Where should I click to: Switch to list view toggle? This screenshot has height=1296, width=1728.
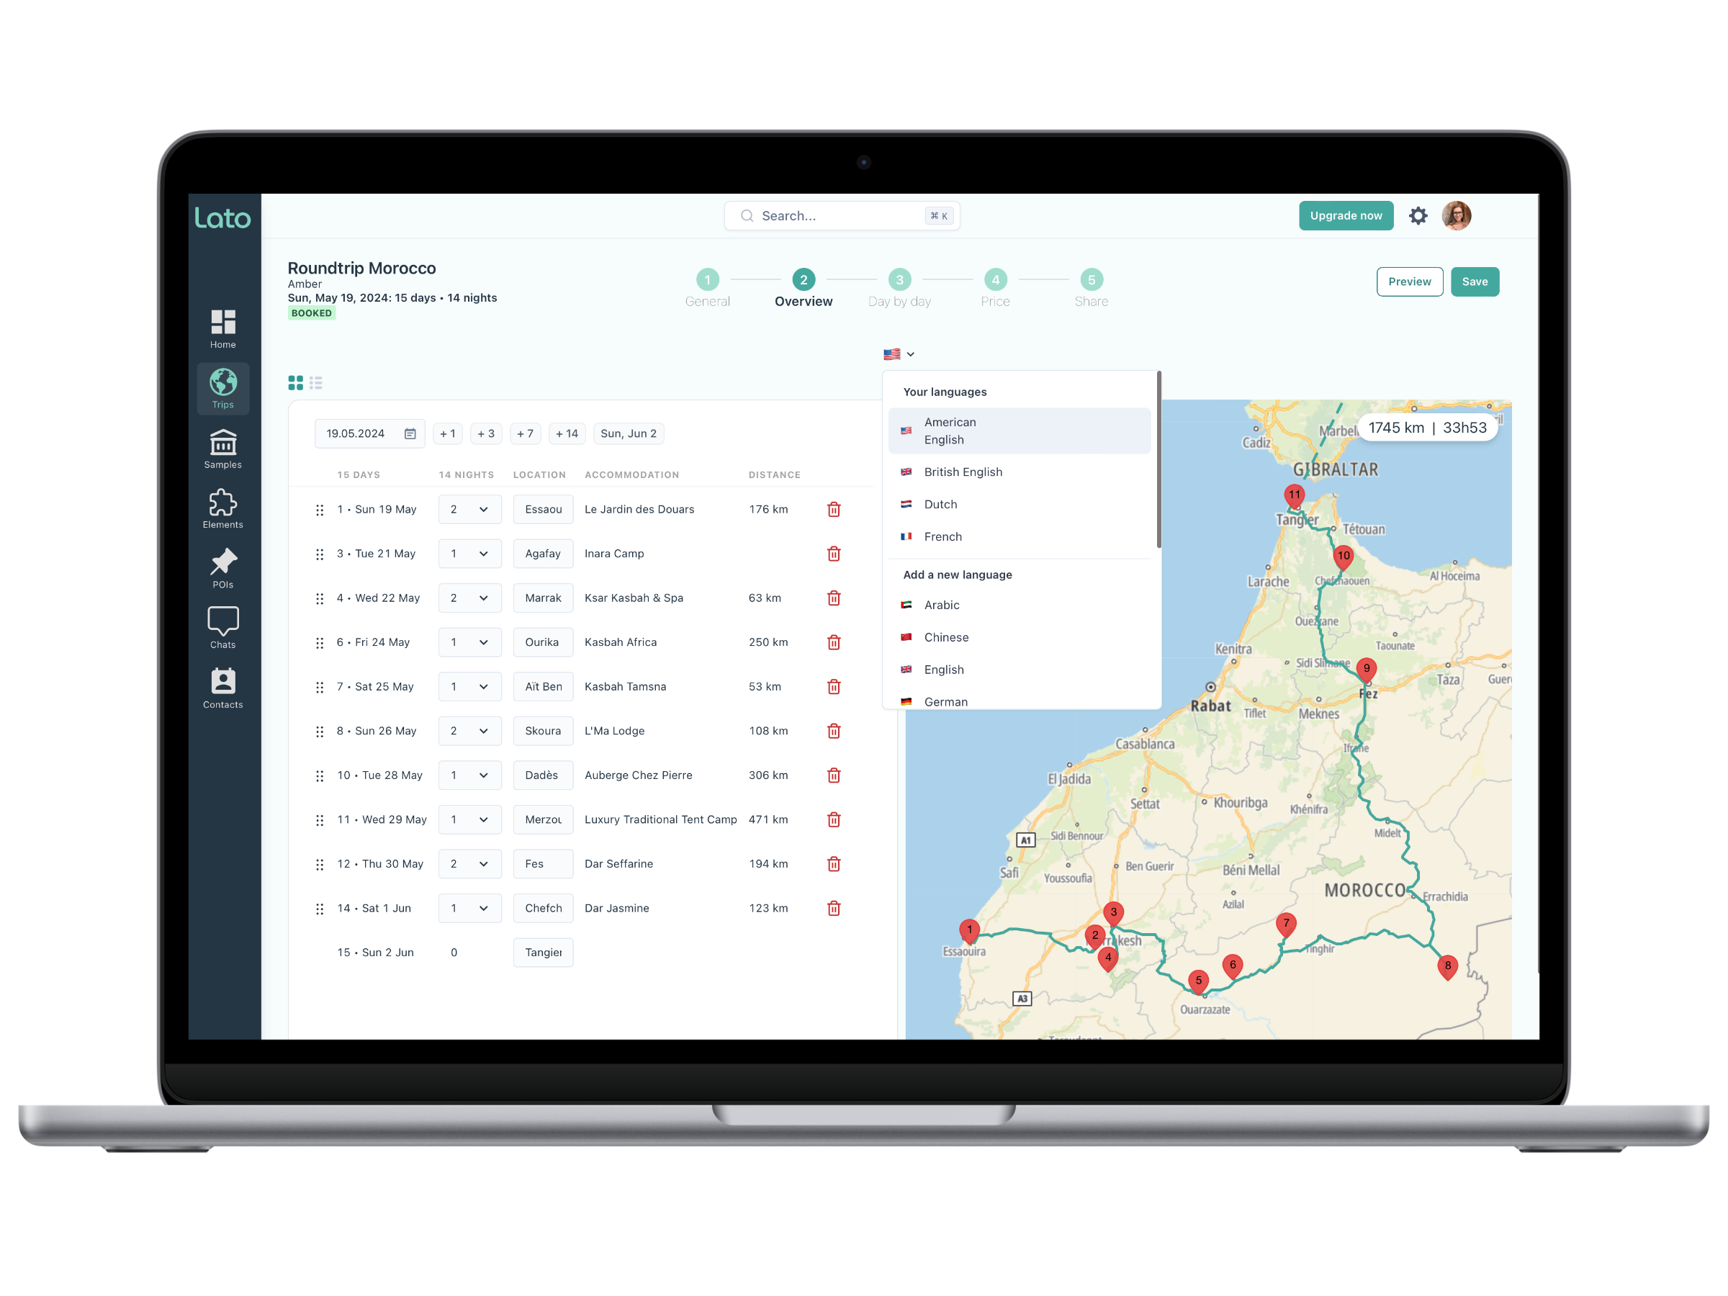tap(315, 383)
